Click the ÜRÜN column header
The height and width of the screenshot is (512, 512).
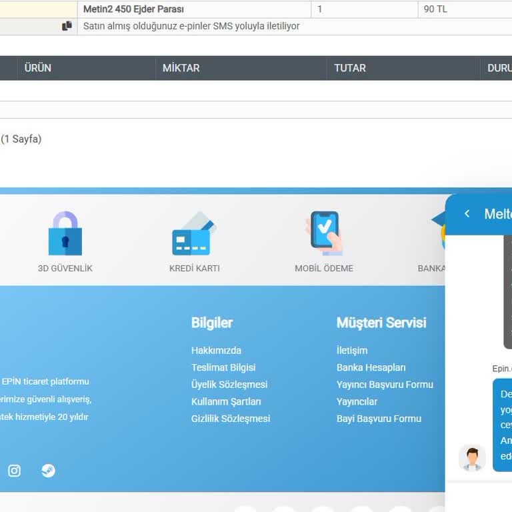[x=38, y=68]
